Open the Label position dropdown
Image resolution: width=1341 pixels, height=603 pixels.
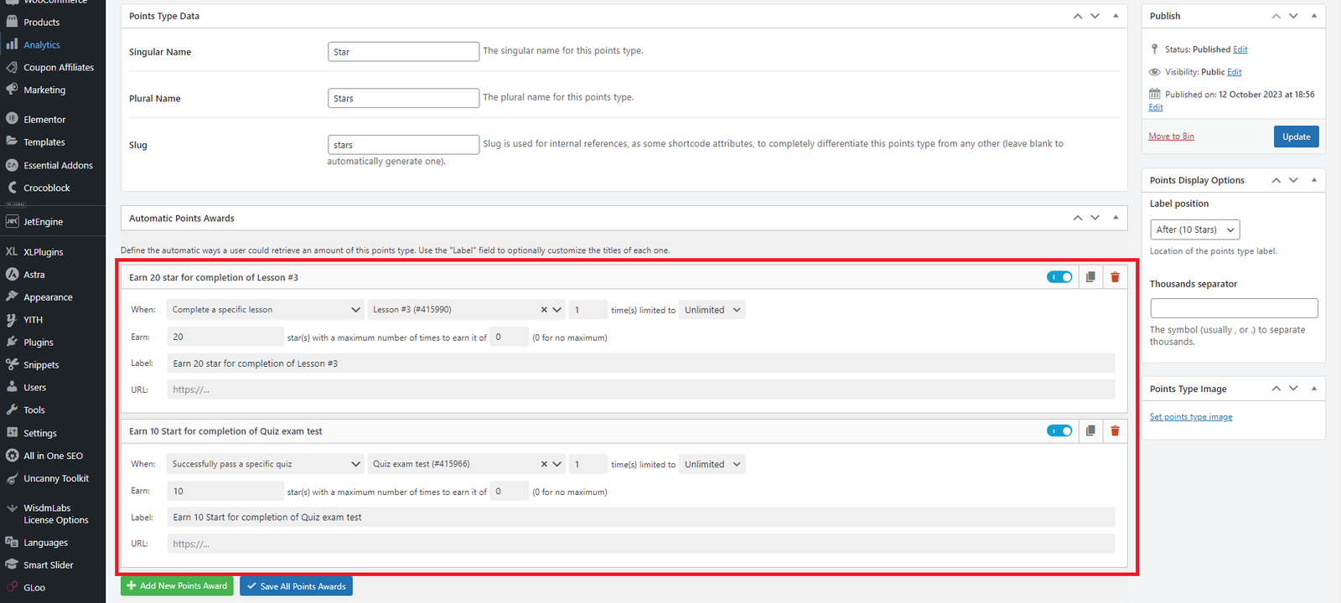pos(1194,229)
